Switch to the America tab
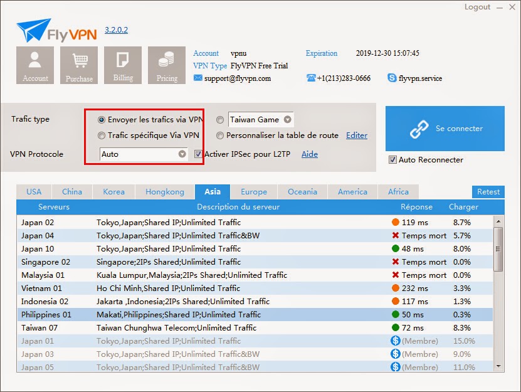 pos(352,192)
